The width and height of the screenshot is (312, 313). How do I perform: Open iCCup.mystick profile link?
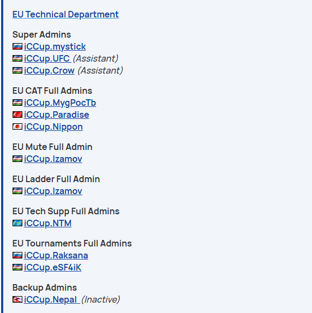[x=55, y=46]
